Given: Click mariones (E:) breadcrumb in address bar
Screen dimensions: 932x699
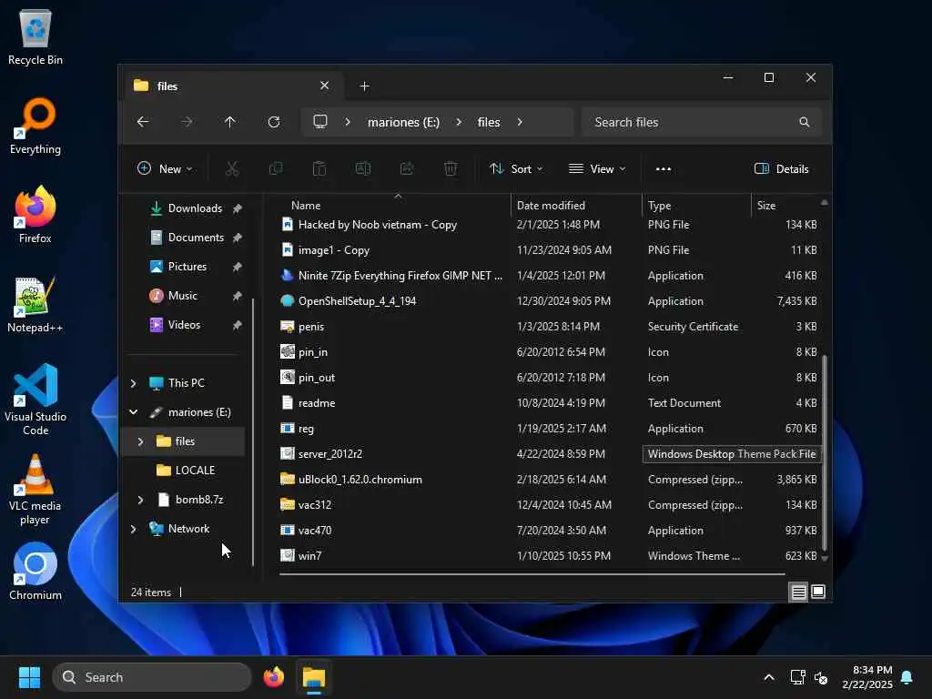Looking at the screenshot, I should click(403, 122).
